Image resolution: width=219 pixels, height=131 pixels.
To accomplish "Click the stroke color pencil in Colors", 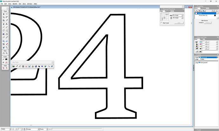I will 3,59.
